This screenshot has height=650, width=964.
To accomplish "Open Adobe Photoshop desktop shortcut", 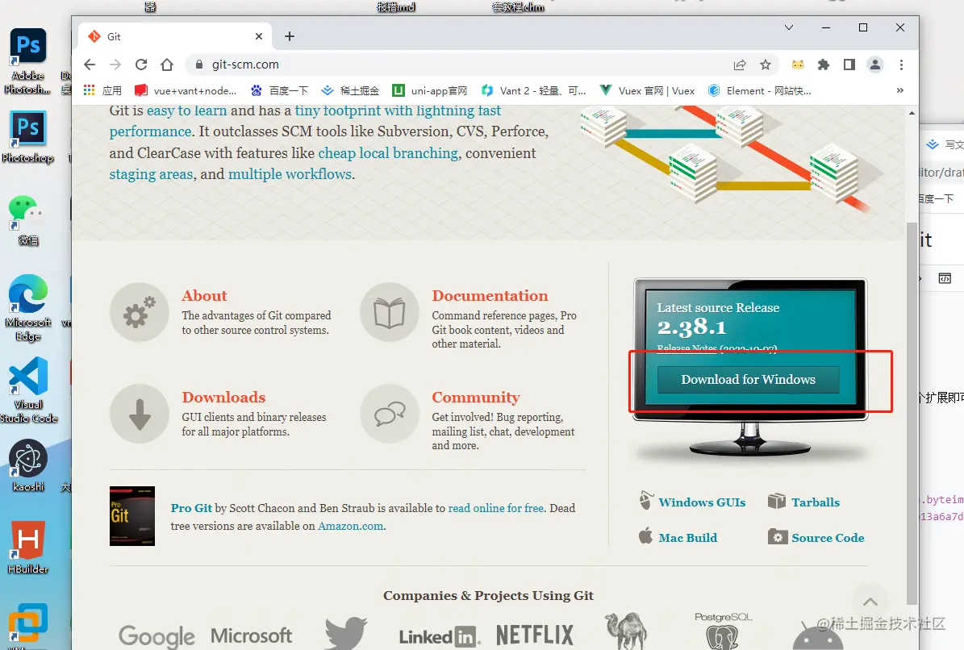I will [27, 60].
